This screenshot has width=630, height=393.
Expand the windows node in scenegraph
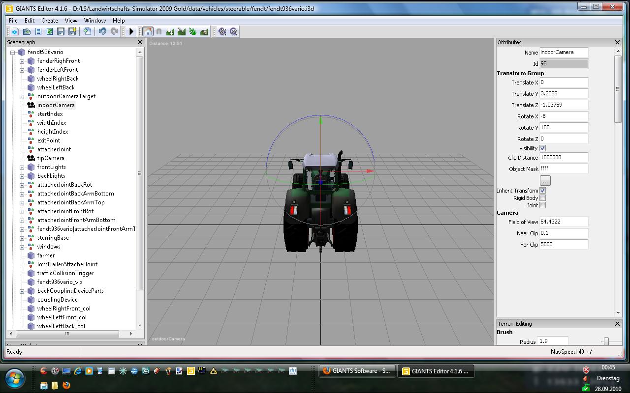tap(22, 247)
